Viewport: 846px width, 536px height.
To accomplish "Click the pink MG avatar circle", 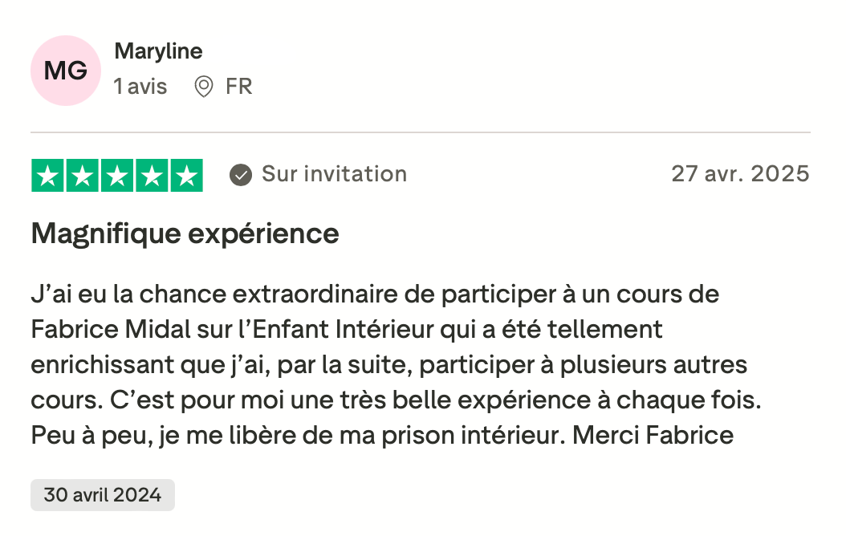I will coord(66,71).
